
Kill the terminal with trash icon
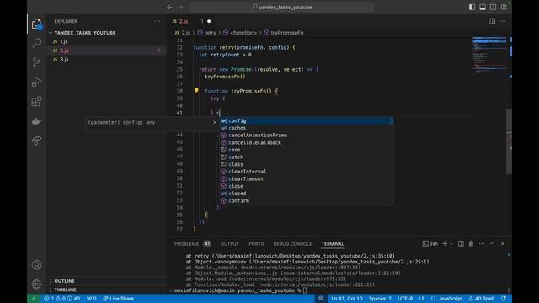[x=471, y=243]
